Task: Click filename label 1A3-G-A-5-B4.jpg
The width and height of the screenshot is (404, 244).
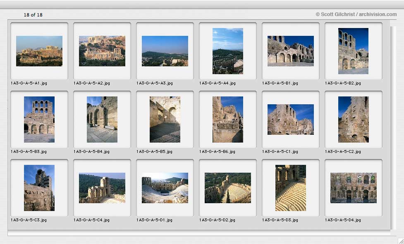Action: [91, 152]
